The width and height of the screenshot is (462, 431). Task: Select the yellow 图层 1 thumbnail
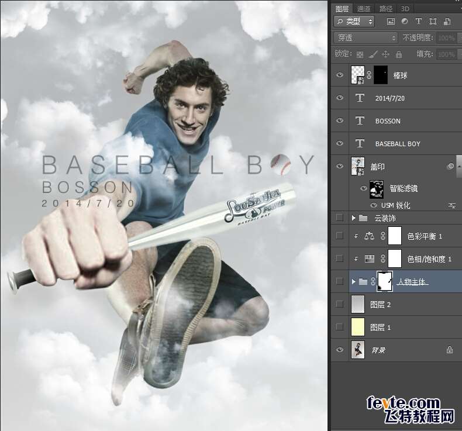point(358,327)
